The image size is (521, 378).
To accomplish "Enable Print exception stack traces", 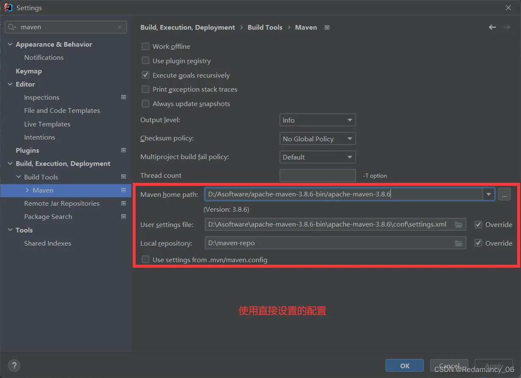I will point(145,89).
